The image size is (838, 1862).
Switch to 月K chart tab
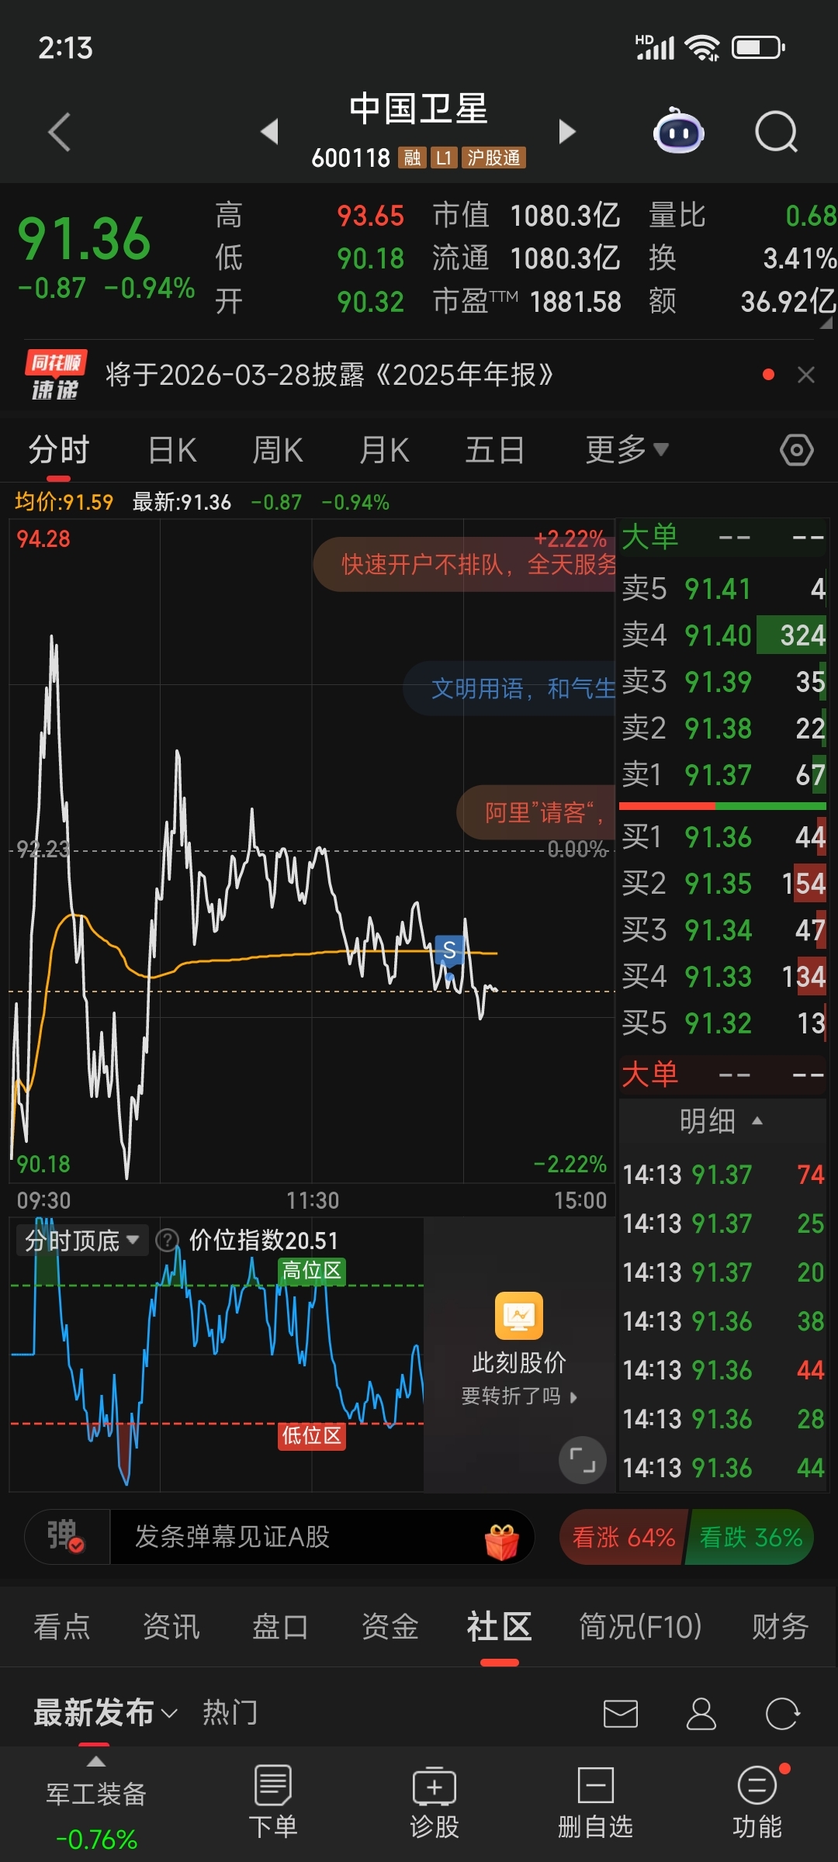click(x=384, y=450)
